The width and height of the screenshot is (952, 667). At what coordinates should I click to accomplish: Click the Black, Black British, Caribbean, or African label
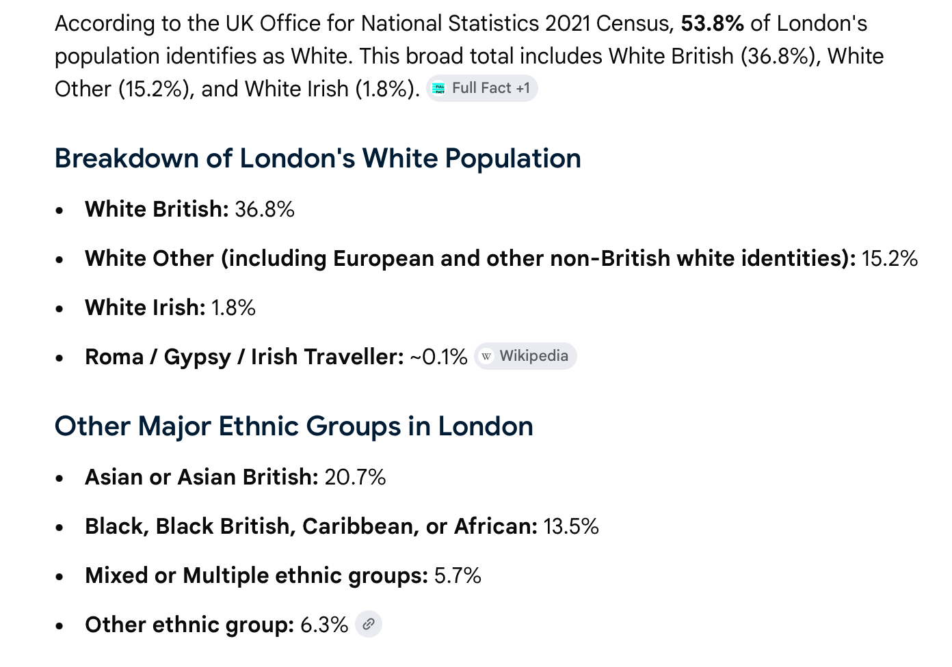(x=311, y=526)
